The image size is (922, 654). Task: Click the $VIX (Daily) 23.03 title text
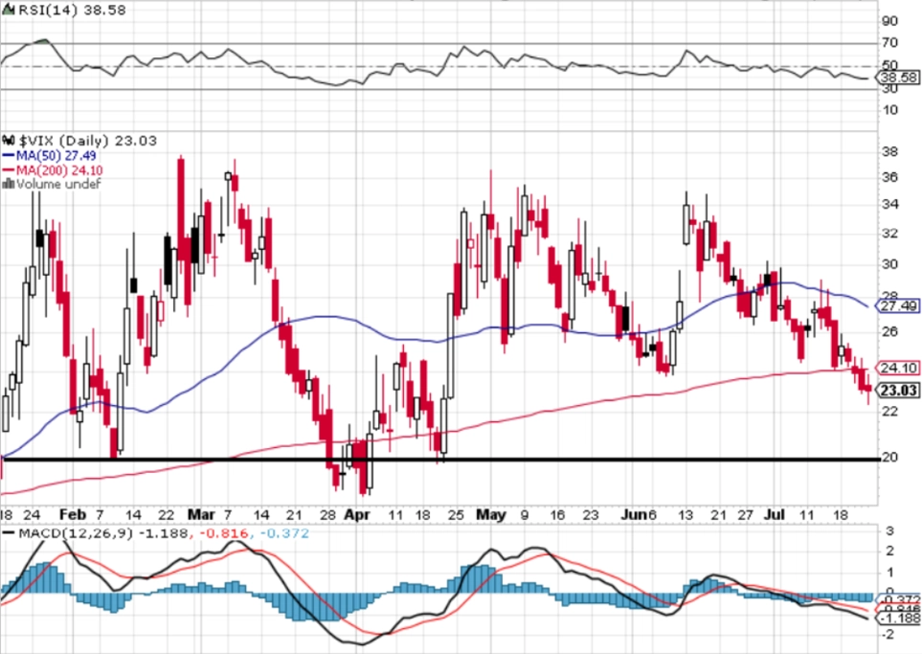(x=88, y=141)
